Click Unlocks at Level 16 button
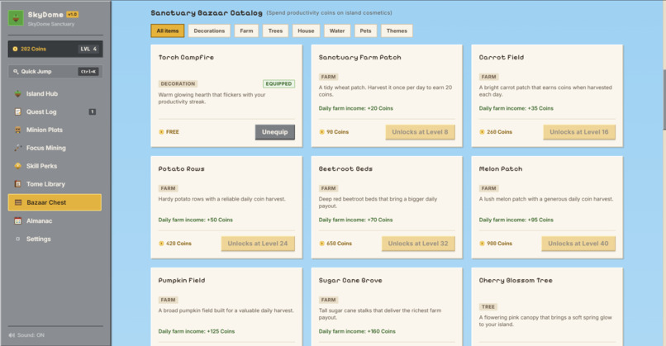The height and width of the screenshot is (346, 666). click(579, 132)
